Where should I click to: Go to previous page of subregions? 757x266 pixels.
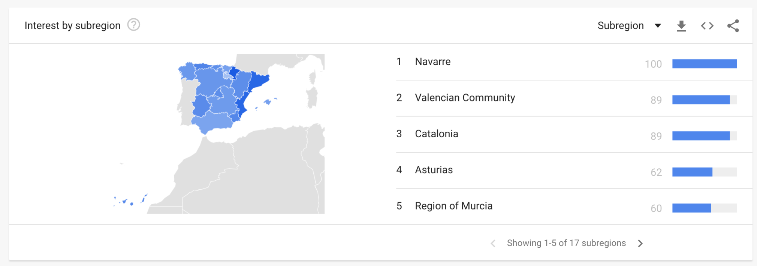[493, 243]
